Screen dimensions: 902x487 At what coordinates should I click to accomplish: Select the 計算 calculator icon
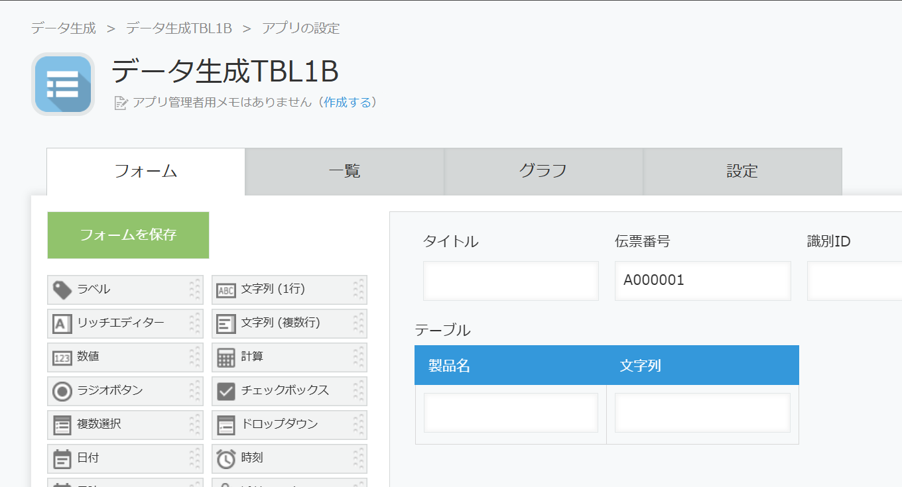226,358
